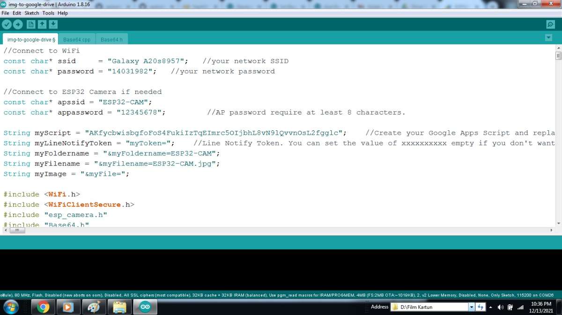Open the Serial Monitor magnifier icon
Image resolution: width=562 pixels, height=315 pixels.
[551, 24]
